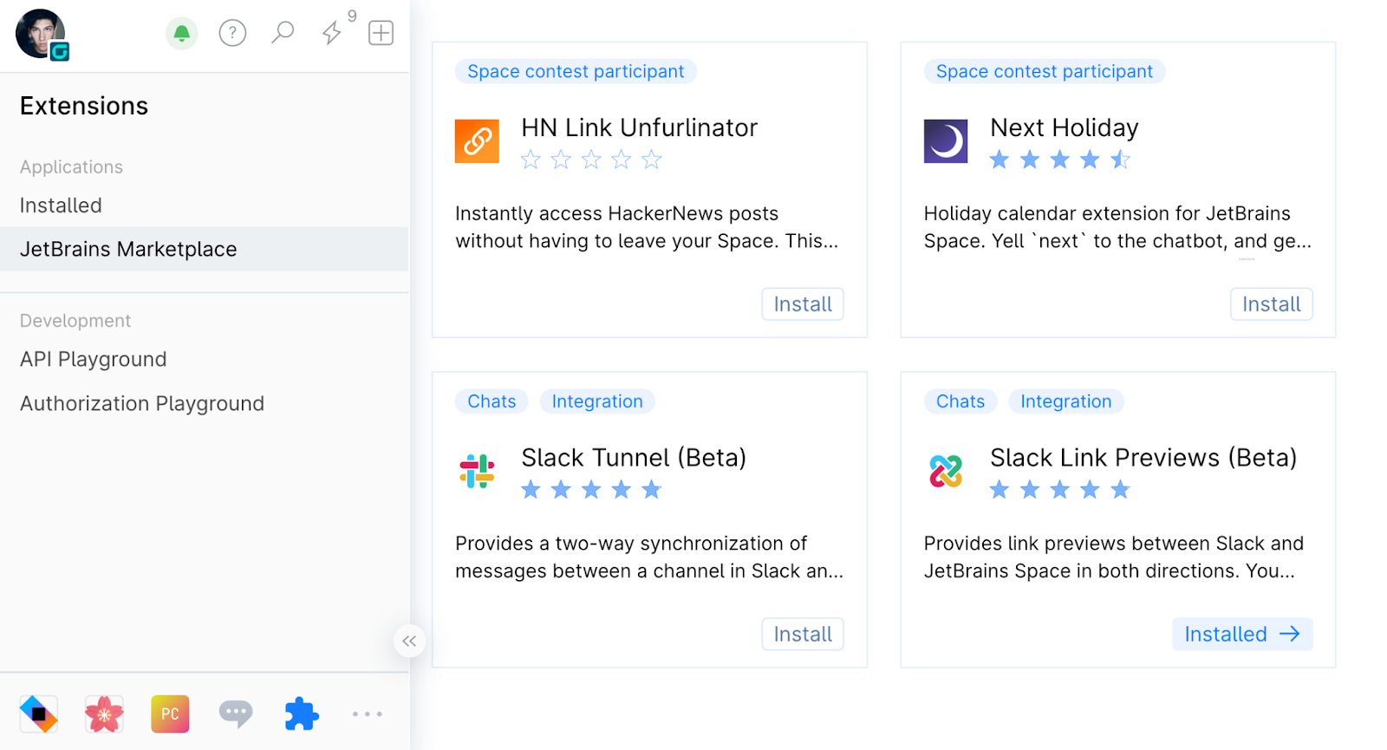Image resolution: width=1387 pixels, height=750 pixels.
Task: Install the Slack Tunnel (Beta) extension
Action: 802,635
